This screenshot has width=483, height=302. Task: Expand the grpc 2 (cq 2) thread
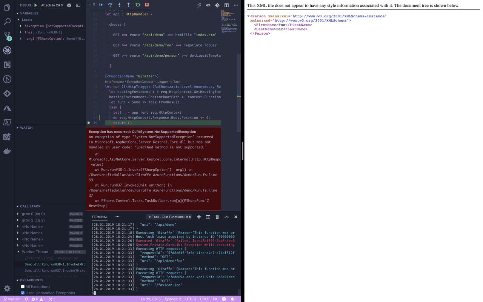18,220
